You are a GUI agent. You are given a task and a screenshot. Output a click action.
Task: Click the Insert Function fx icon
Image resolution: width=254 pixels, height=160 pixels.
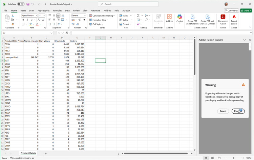(67, 33)
